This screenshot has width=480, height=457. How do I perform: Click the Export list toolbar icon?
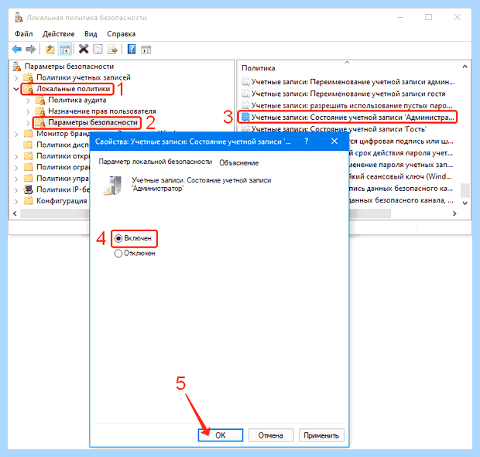tap(113, 49)
